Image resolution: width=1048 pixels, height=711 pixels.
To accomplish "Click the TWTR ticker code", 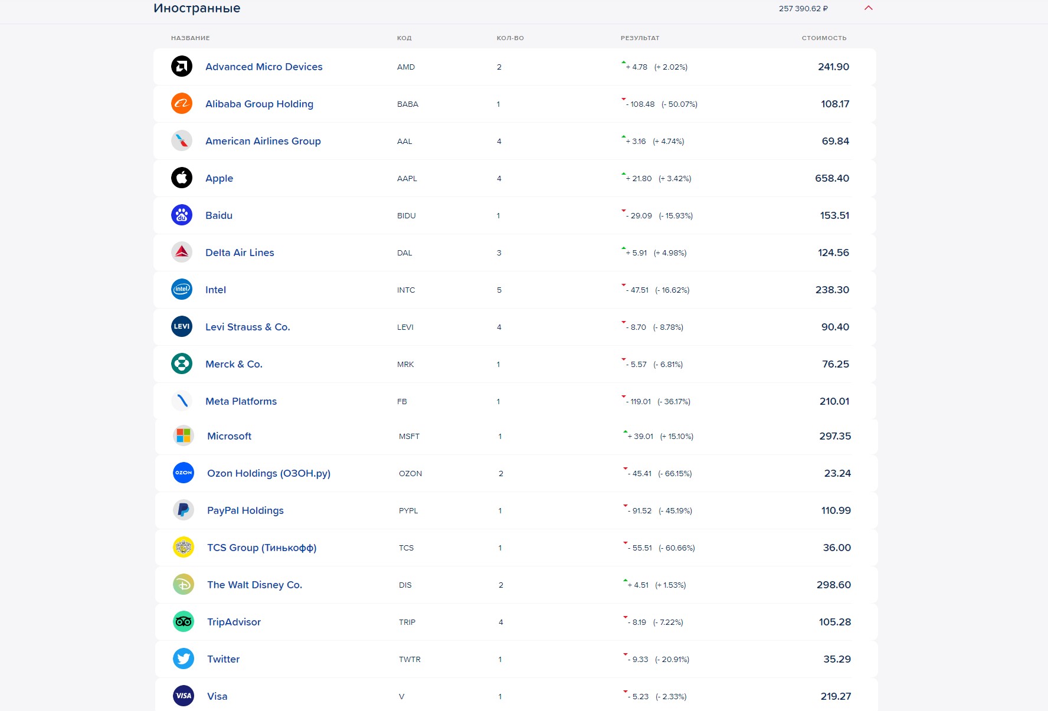I will [x=410, y=659].
